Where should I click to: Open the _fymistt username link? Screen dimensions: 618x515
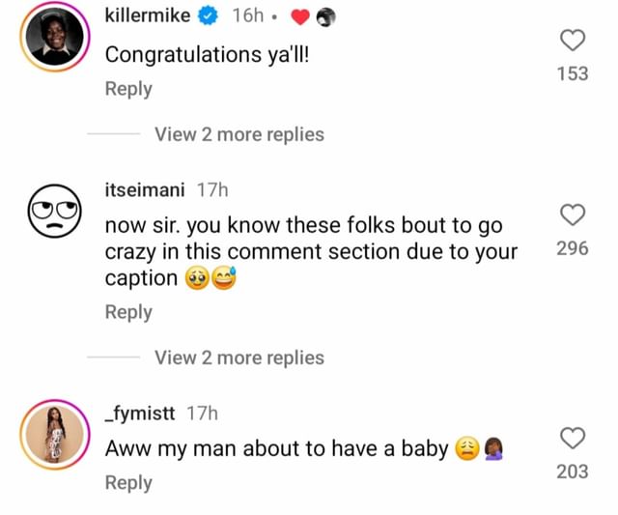pyautogui.click(x=140, y=413)
